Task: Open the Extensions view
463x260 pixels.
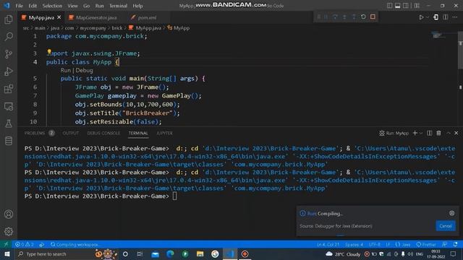Action: tap(9, 89)
